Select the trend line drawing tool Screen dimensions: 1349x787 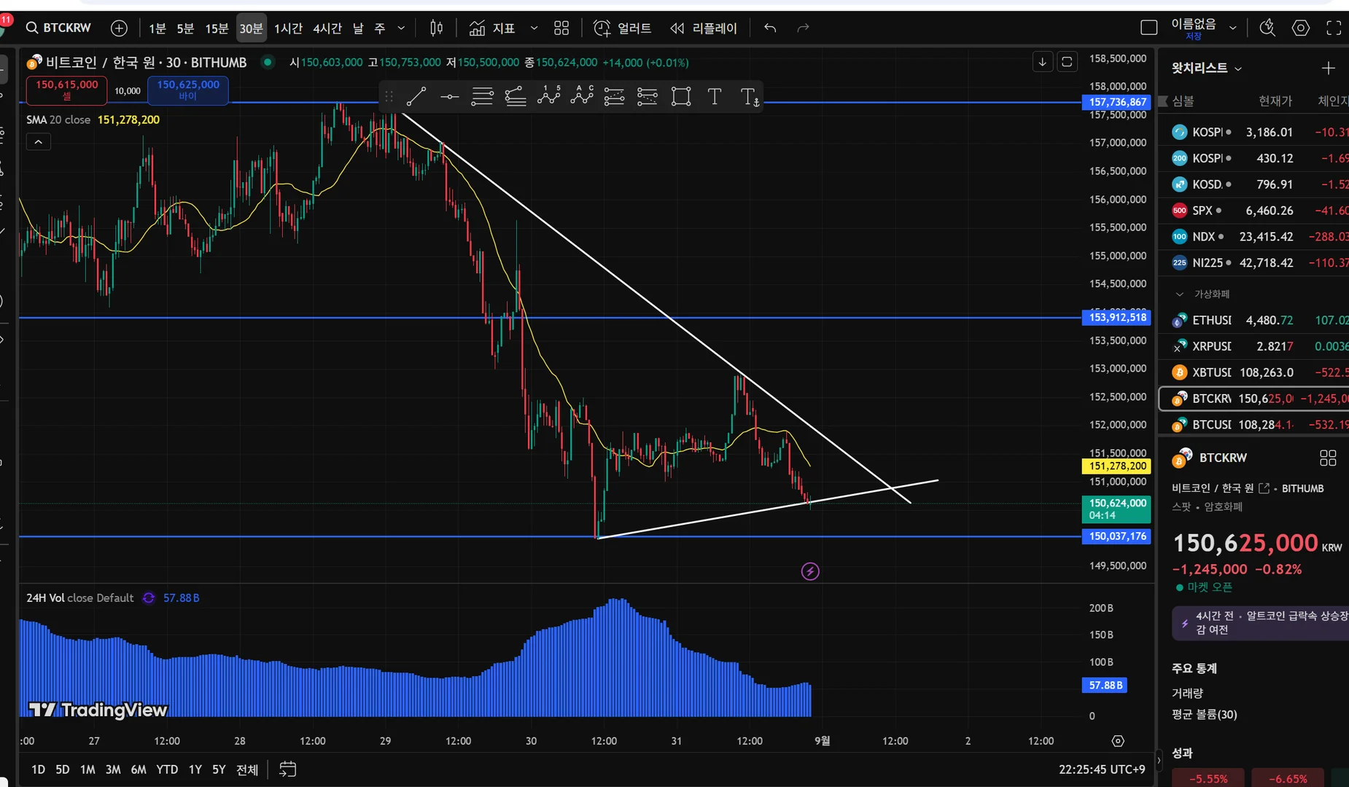tap(416, 96)
